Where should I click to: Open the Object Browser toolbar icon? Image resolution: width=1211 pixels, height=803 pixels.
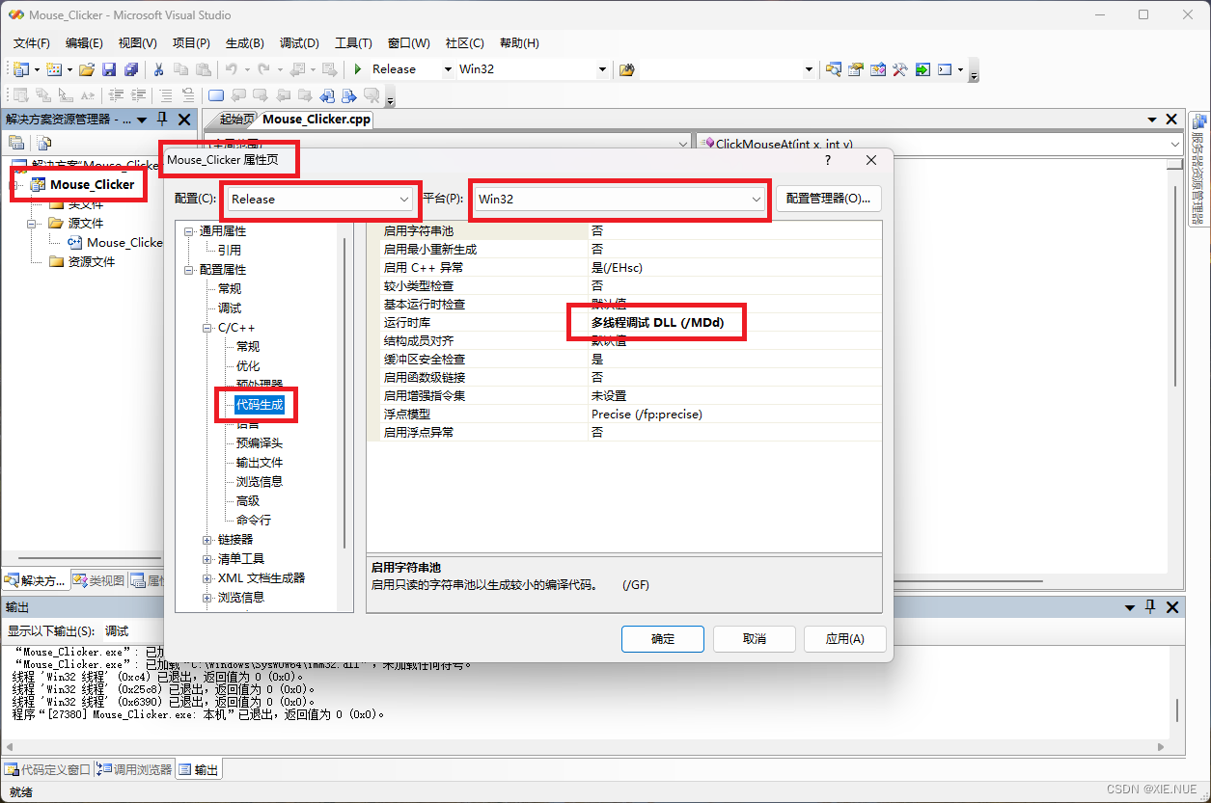pos(878,69)
